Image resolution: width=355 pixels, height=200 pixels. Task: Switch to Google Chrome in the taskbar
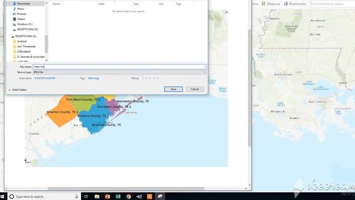click(x=129, y=197)
